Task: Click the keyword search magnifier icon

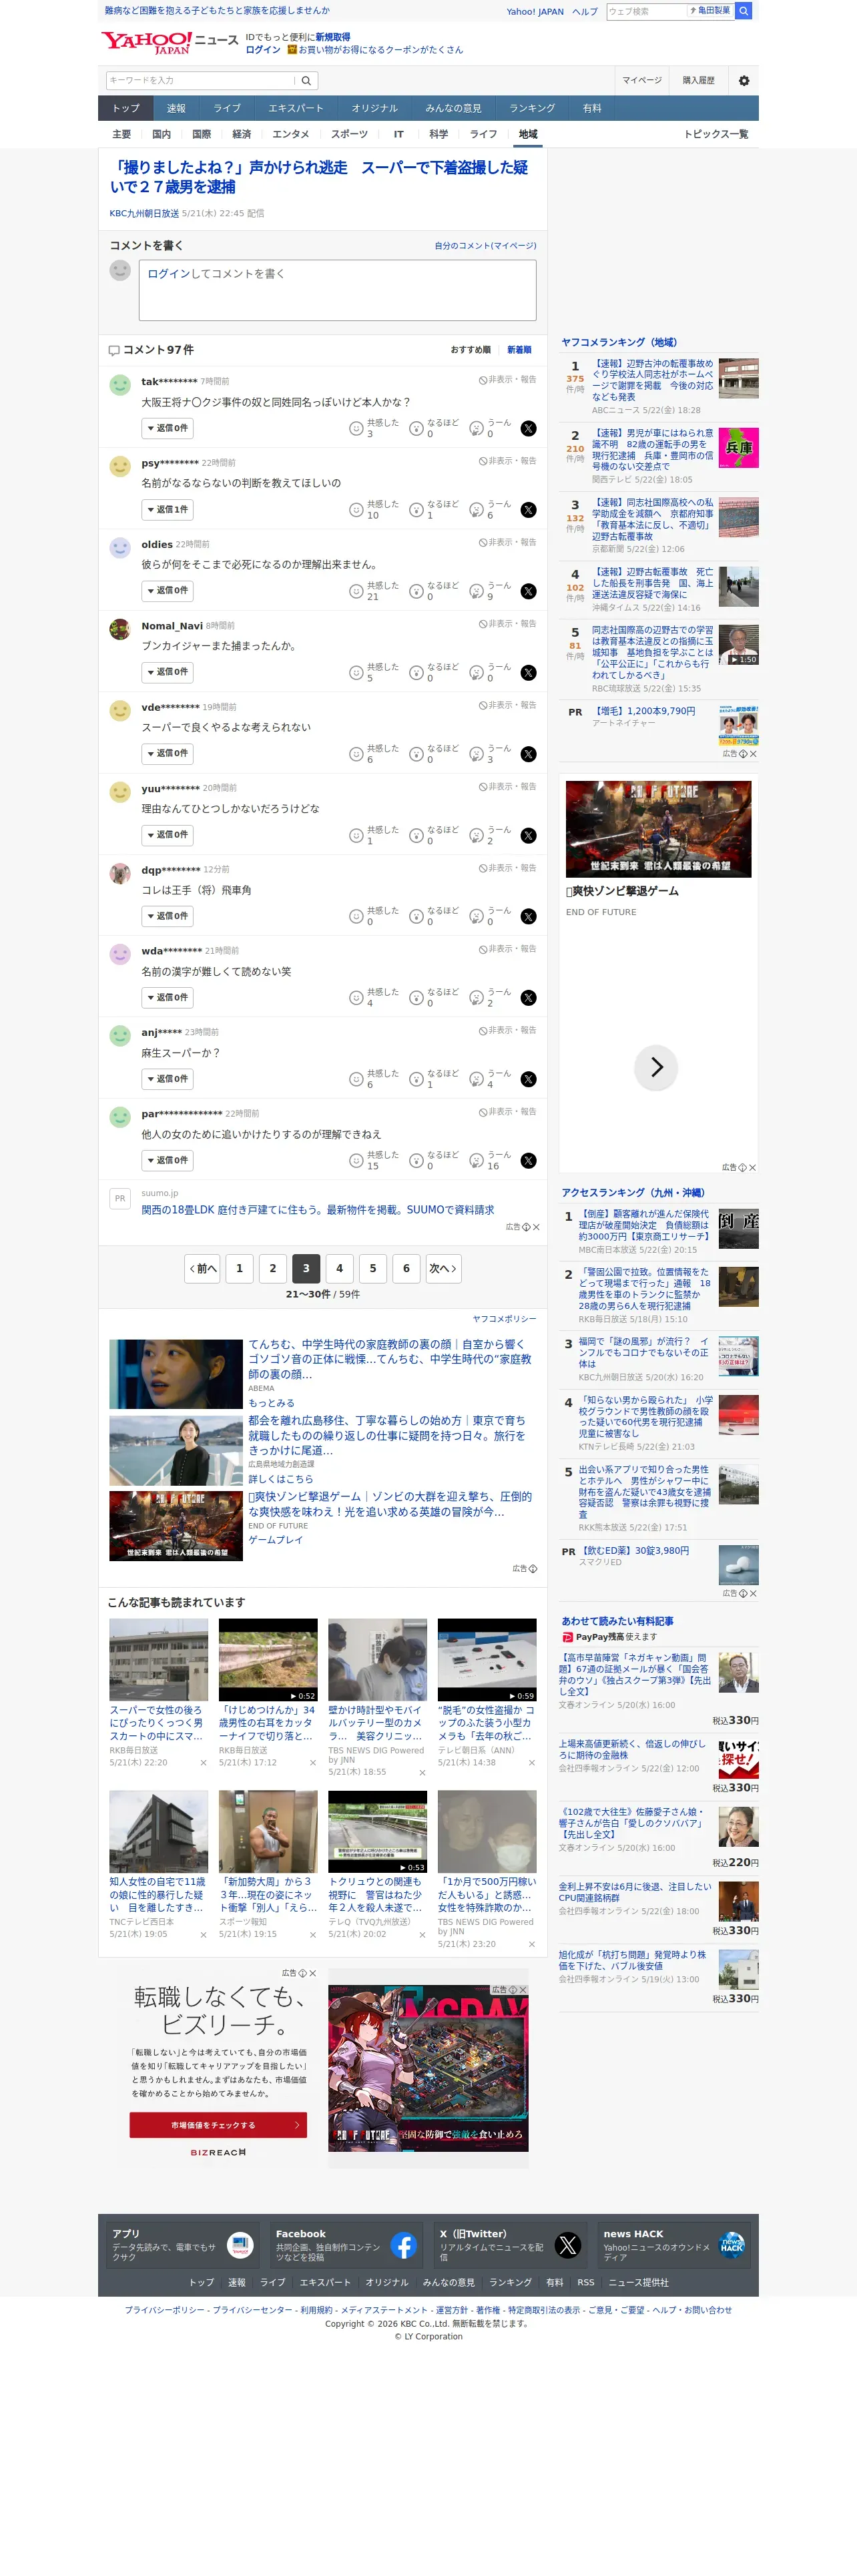Action: [x=306, y=81]
